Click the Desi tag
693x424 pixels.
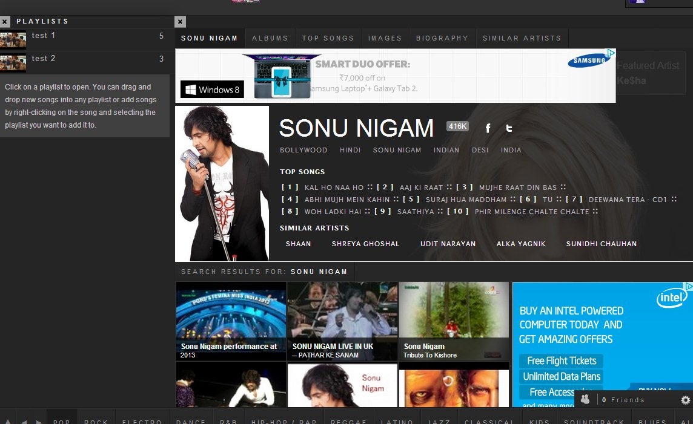[480, 150]
